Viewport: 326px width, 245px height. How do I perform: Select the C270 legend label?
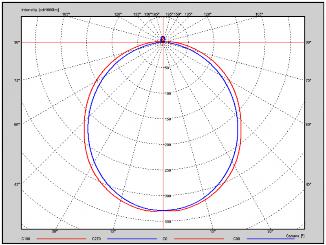click(x=96, y=239)
